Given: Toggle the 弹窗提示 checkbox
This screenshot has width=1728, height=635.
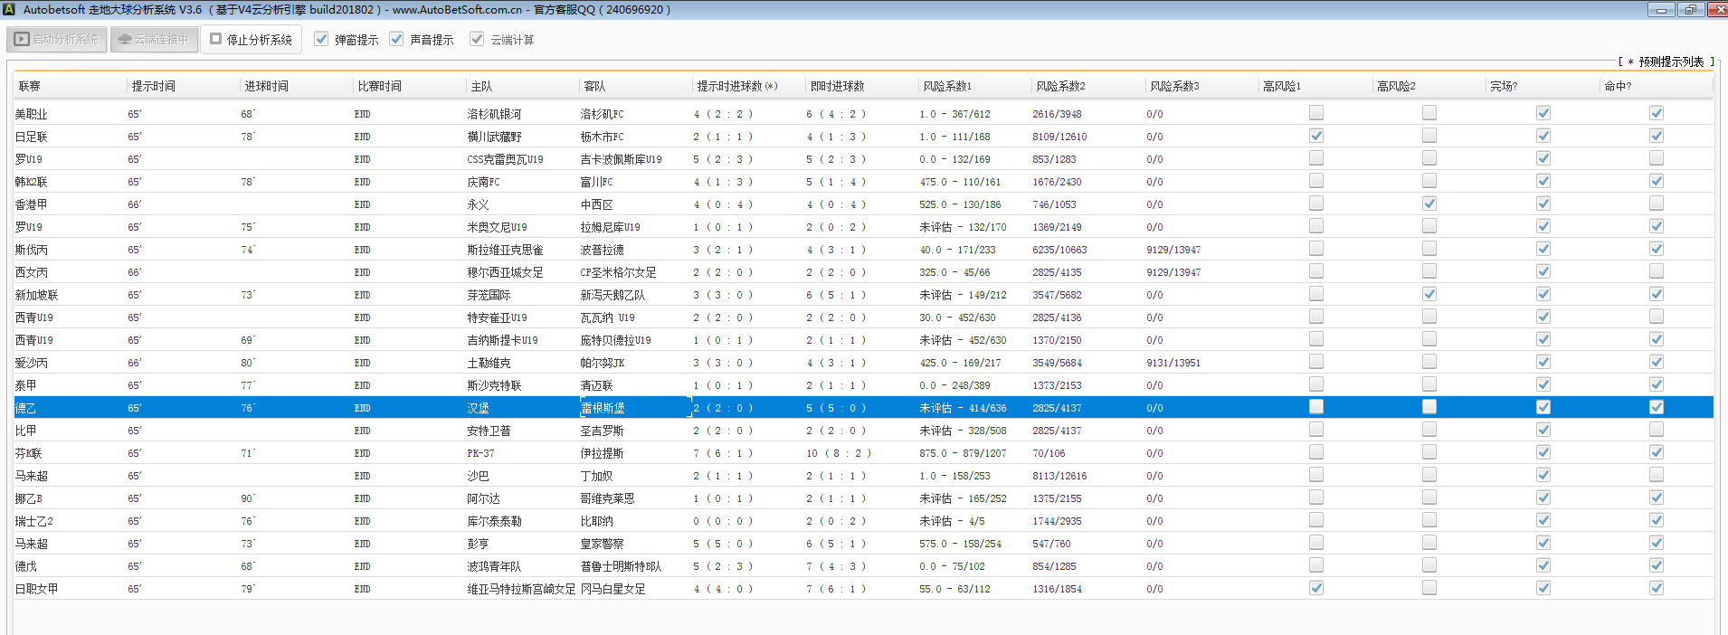Looking at the screenshot, I should tap(321, 39).
